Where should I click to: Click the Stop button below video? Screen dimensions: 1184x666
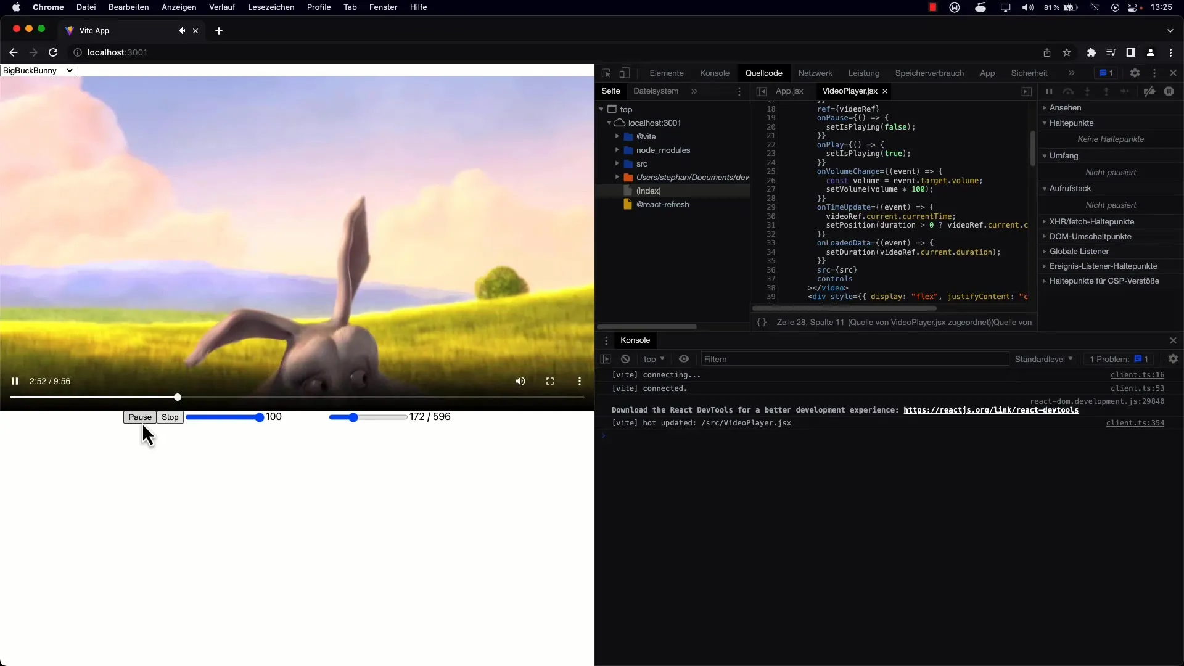pos(170,417)
